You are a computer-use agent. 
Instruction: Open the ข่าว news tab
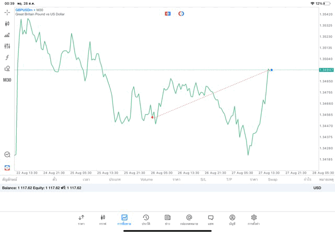tap(167, 219)
